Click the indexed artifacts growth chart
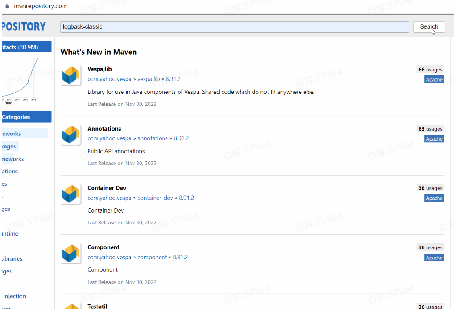454x314 pixels. tap(21, 81)
